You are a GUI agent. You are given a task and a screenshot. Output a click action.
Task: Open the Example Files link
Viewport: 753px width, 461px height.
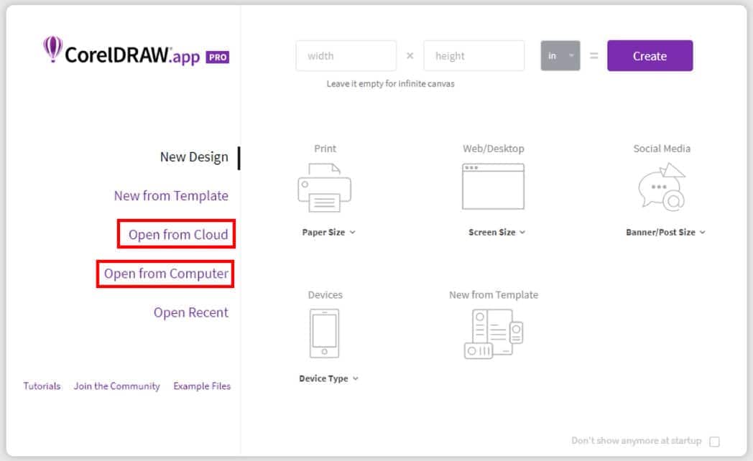coord(201,386)
